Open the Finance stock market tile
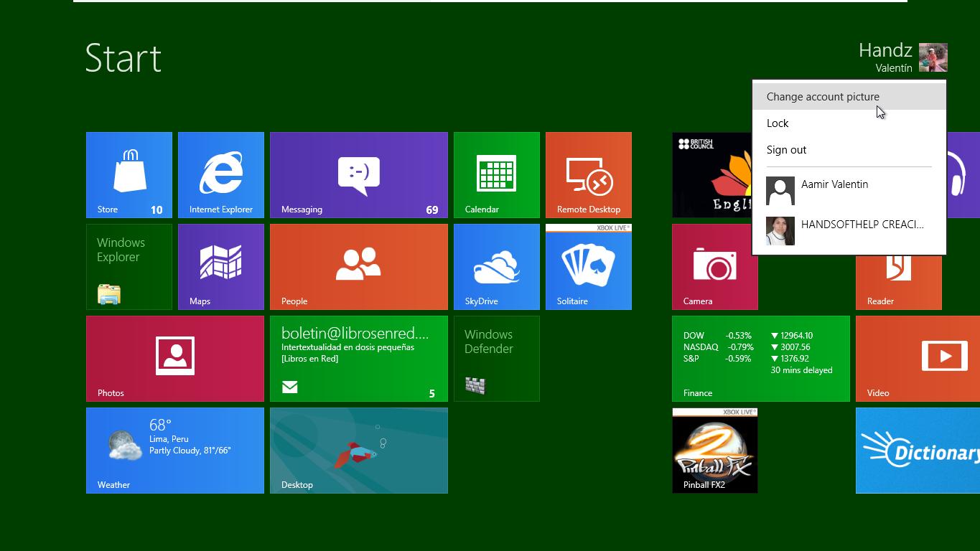Image resolution: width=980 pixels, height=551 pixels. [761, 359]
